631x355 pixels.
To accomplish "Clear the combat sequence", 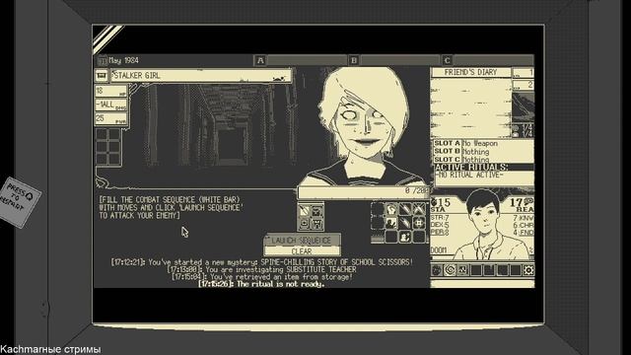I will pyautogui.click(x=302, y=251).
